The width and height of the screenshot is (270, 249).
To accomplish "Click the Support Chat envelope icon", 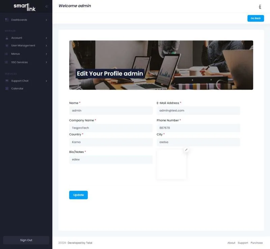I will click(x=7, y=81).
